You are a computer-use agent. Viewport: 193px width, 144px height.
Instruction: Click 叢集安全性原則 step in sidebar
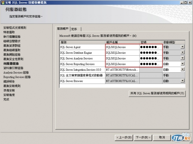[13, 59]
